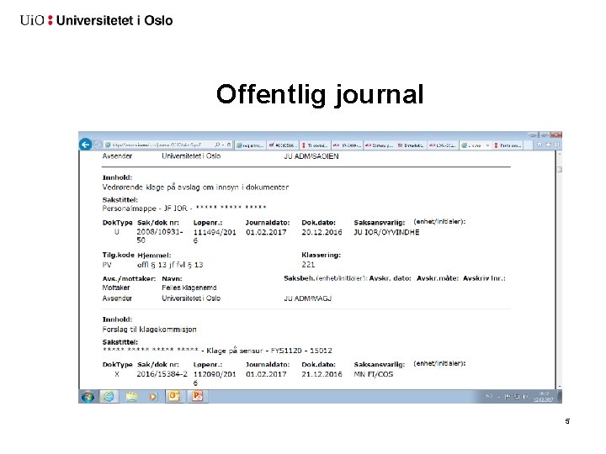Select the third tab starting with 'Ti'
The width and height of the screenshot is (606, 454).
[x=315, y=145]
